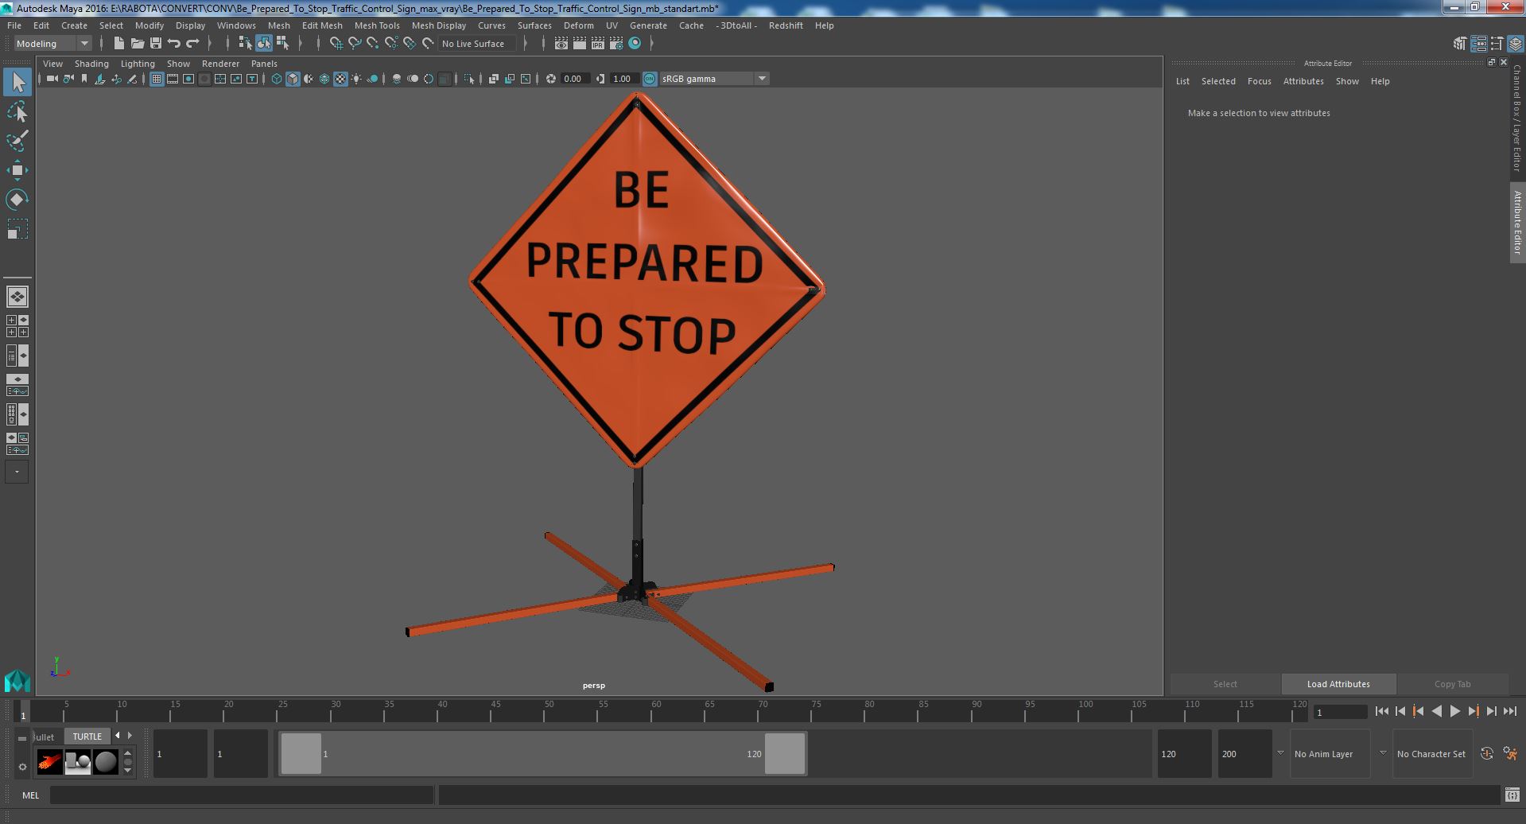Open shelf options gear menu
The height and width of the screenshot is (824, 1526).
(x=22, y=767)
